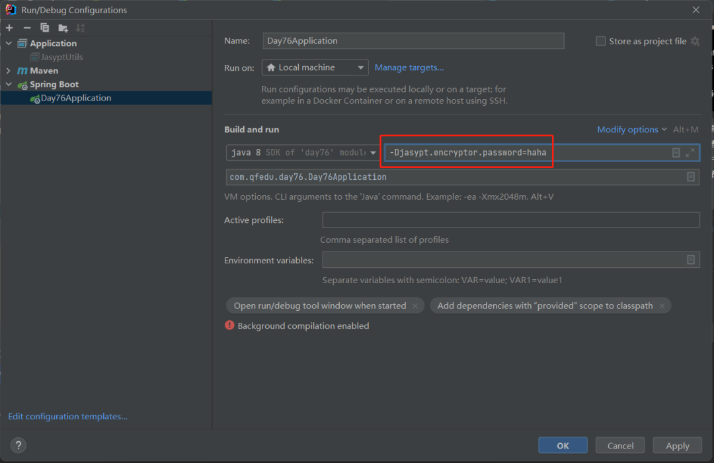Open the Modify options menu
Image resolution: width=714 pixels, height=463 pixels.
[627, 130]
